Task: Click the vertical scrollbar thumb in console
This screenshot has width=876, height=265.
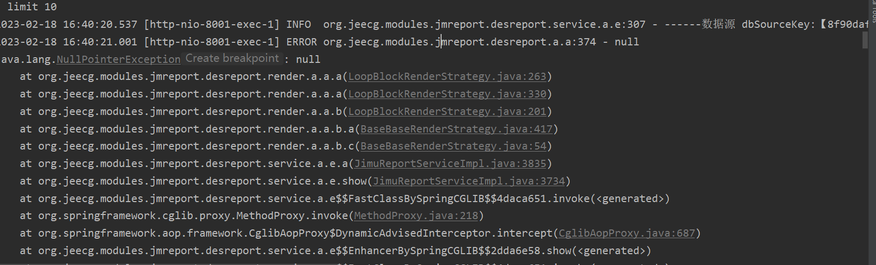Action: [x=865, y=40]
